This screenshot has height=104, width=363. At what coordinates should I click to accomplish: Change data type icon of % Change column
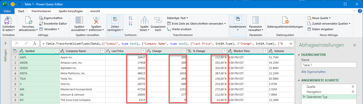coord(190,51)
